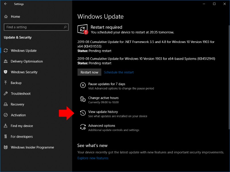Open Windows Security from the sidebar
This screenshot has height=172, width=230.
[x=24, y=72]
